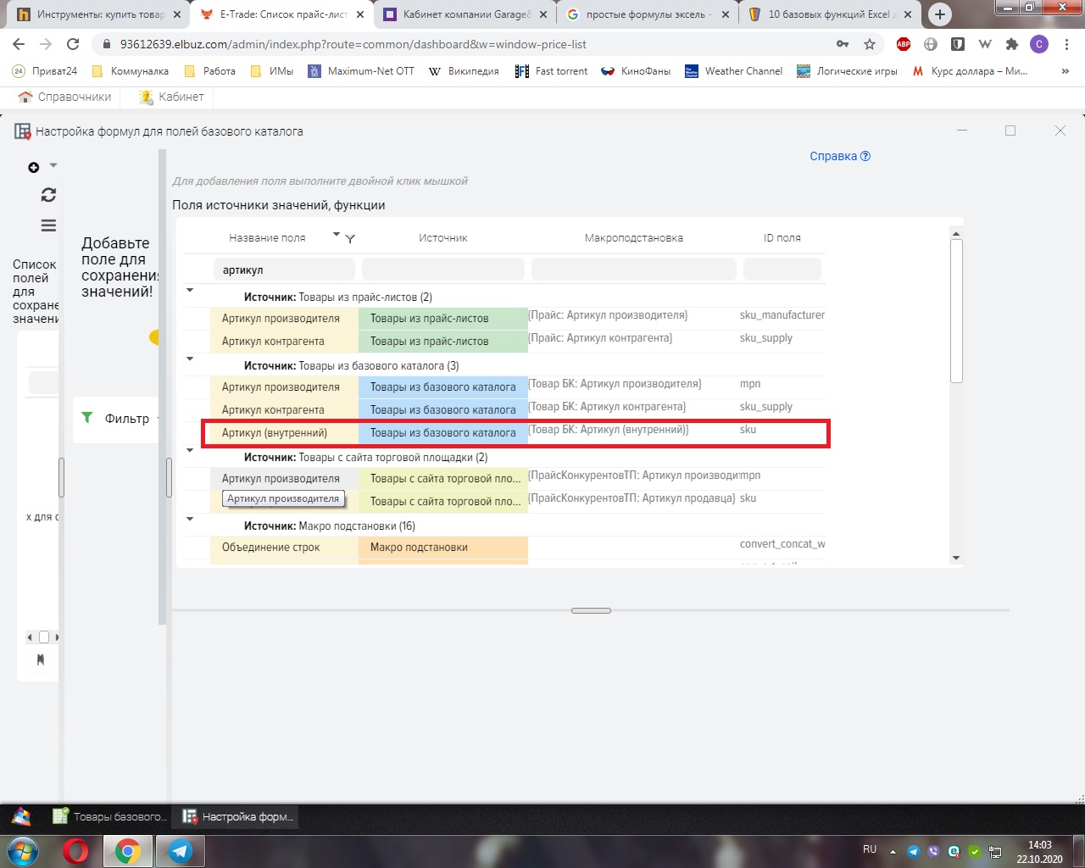This screenshot has width=1085, height=868.
Task: Open the Кабинет menu
Action: (171, 97)
